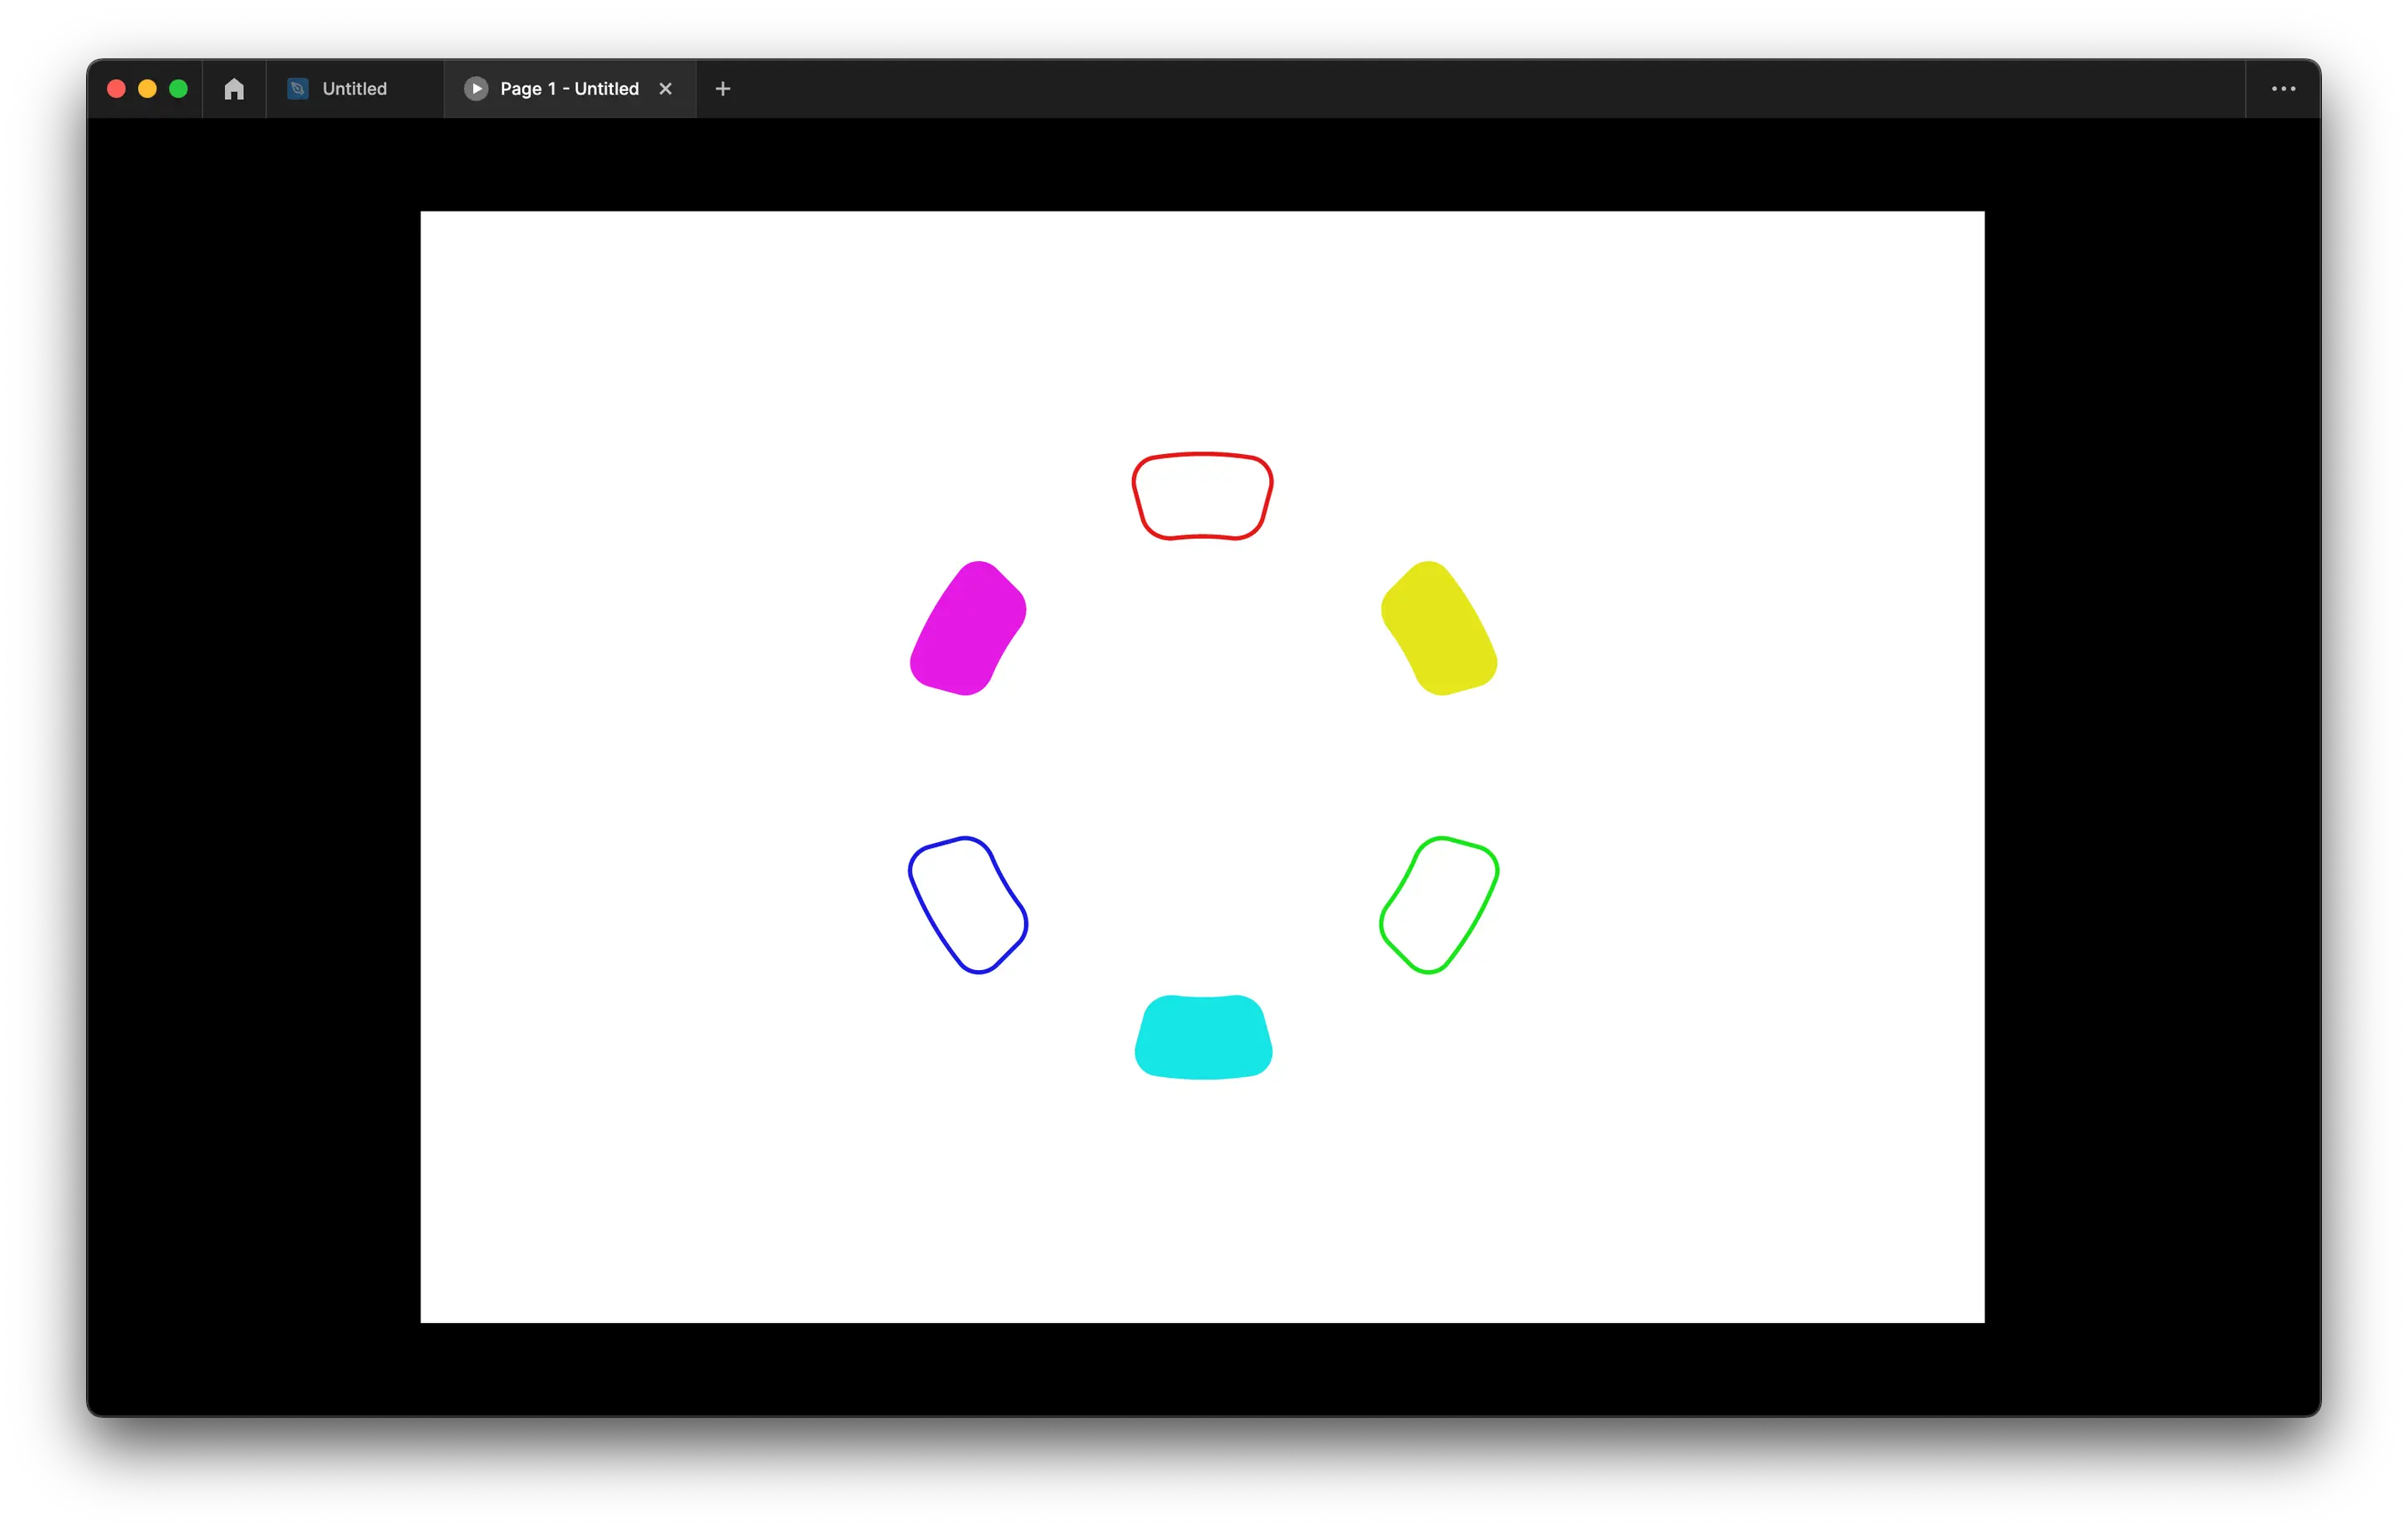Switch to the Untitled file tab
Viewport: 2408px width, 1532px height.
click(354, 89)
